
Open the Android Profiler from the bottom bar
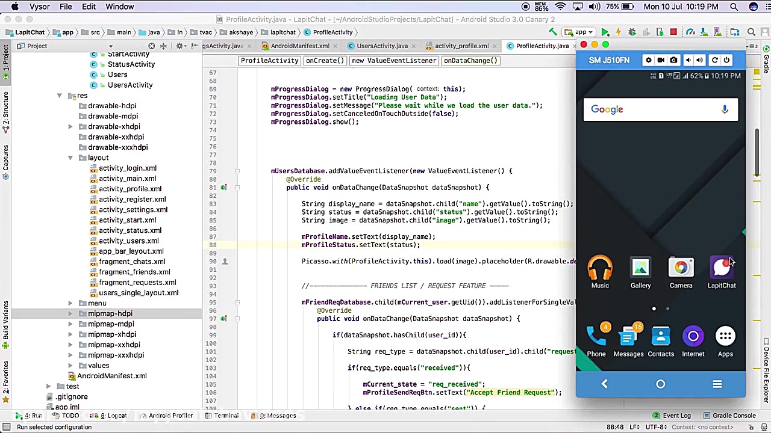tap(167, 415)
